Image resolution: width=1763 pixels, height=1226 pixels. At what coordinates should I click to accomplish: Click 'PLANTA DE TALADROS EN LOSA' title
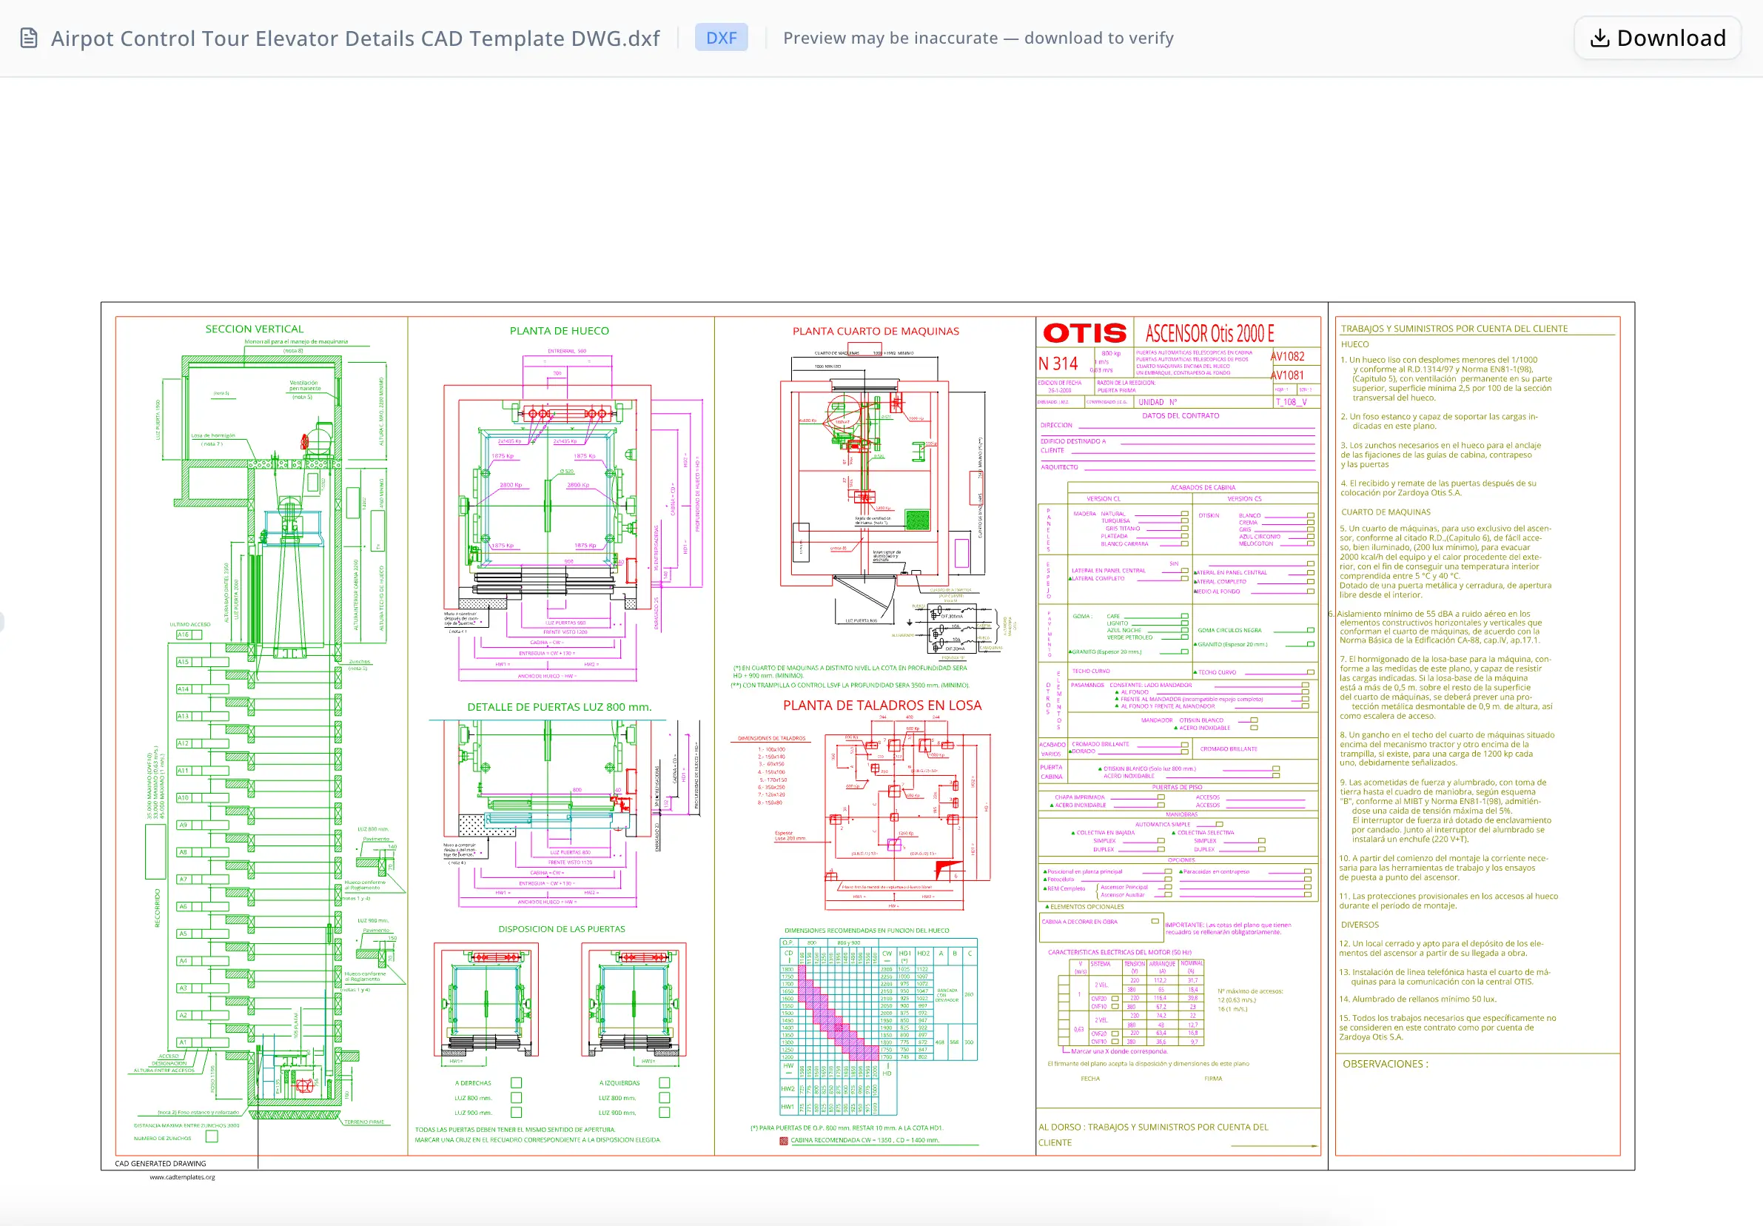pos(882,706)
